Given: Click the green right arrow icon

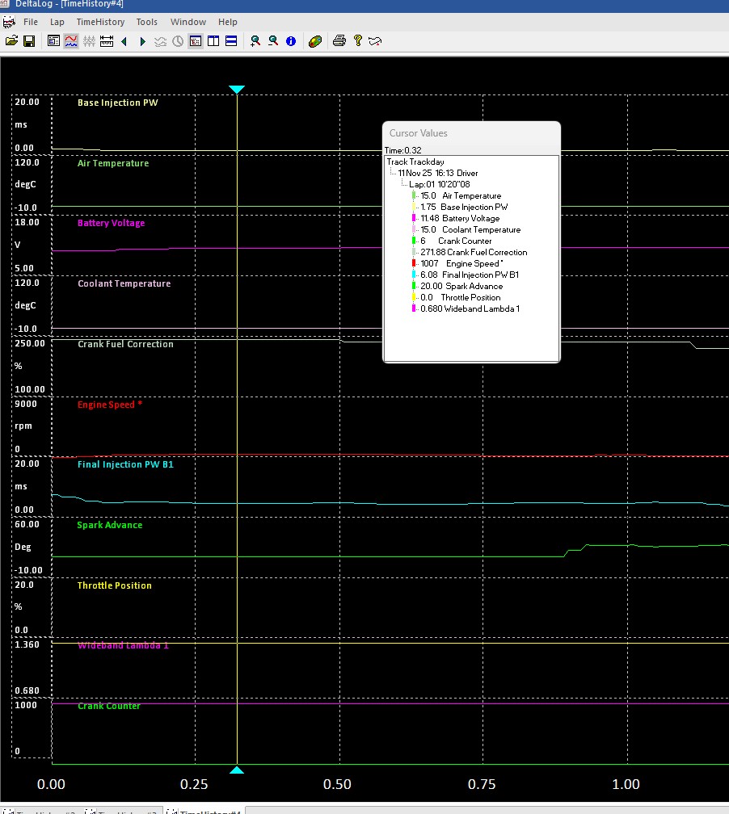Looking at the screenshot, I should 142,40.
